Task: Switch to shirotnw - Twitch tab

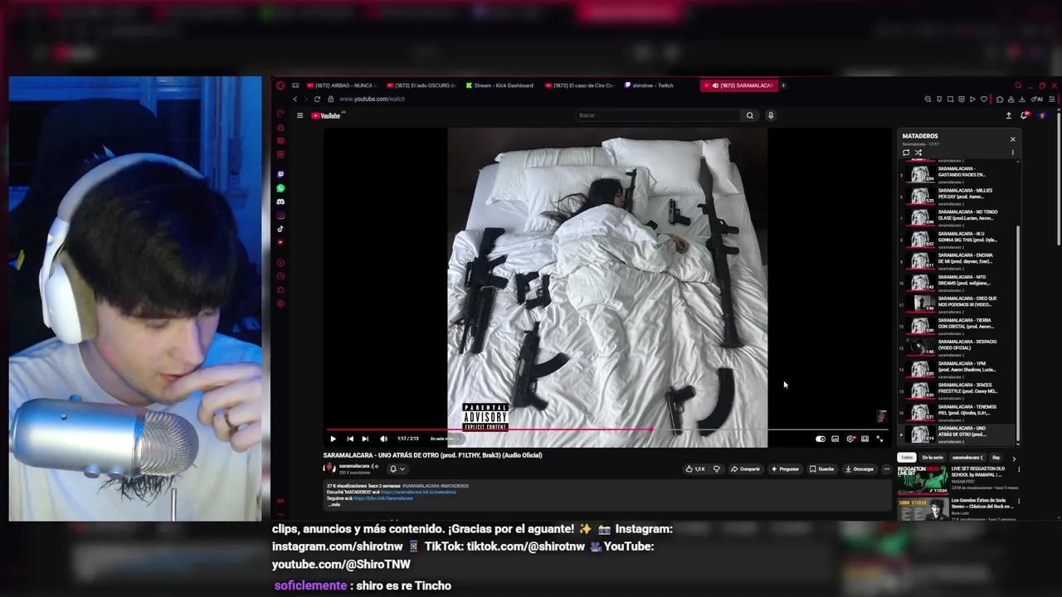Action: pos(650,85)
